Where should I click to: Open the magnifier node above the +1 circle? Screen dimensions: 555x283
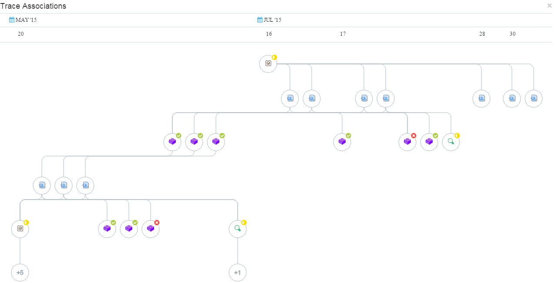tap(238, 229)
